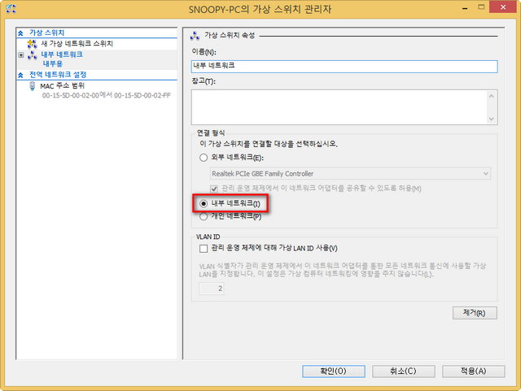The image size is (521, 391).
Task: Click the 취소(C) button
Action: point(404,371)
